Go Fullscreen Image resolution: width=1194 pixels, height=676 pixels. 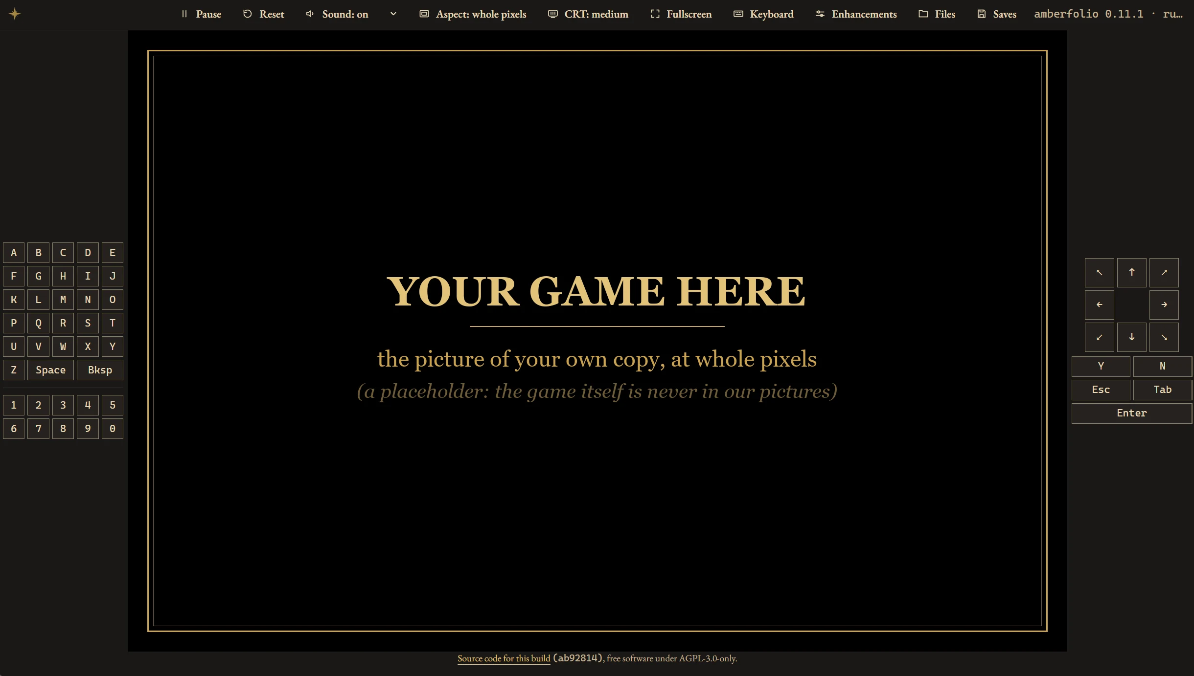[681, 14]
